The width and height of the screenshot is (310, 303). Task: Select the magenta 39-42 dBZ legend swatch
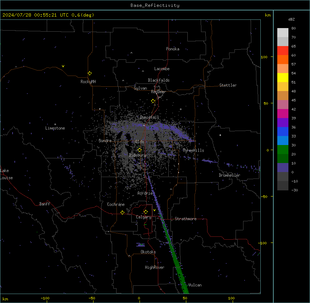283,113
